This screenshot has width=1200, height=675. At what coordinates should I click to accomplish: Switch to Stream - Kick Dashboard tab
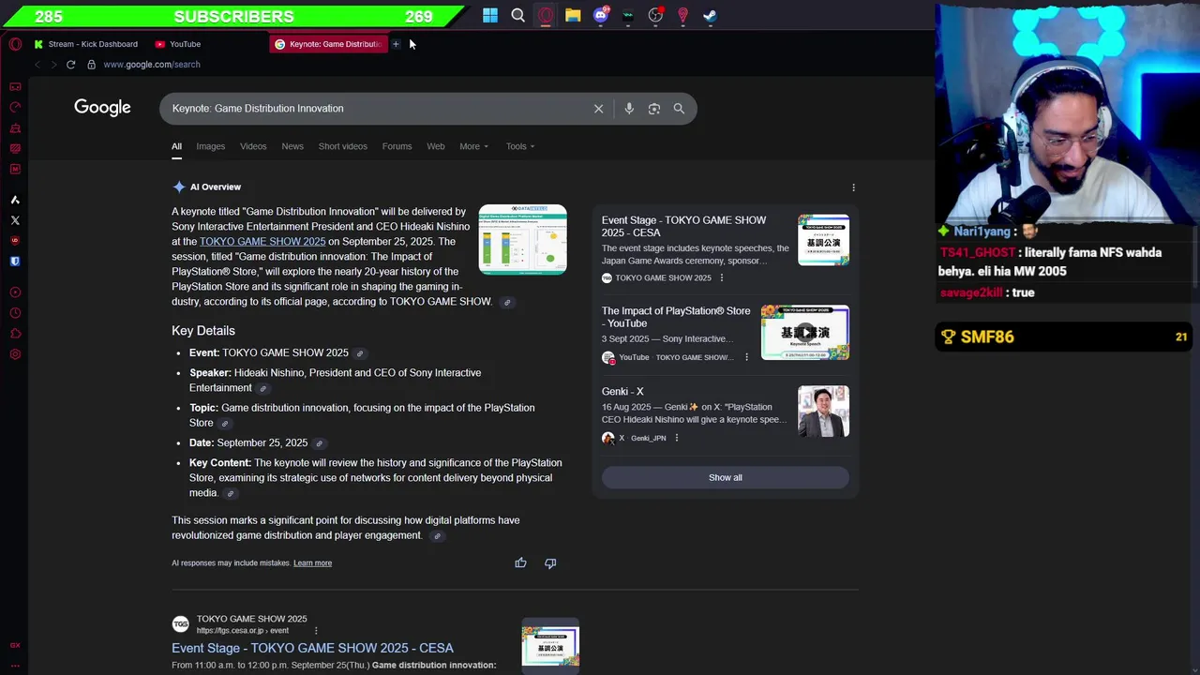(85, 44)
